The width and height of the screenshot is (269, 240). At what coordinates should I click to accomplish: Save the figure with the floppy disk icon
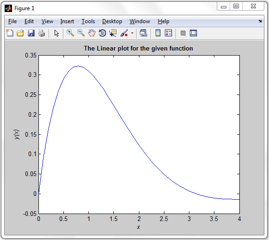[x=31, y=33]
